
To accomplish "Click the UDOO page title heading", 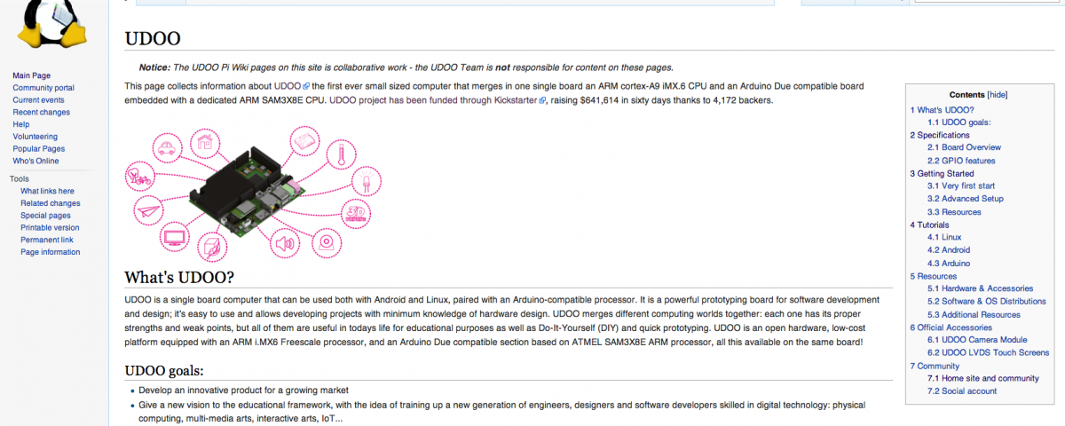I will click(x=153, y=38).
